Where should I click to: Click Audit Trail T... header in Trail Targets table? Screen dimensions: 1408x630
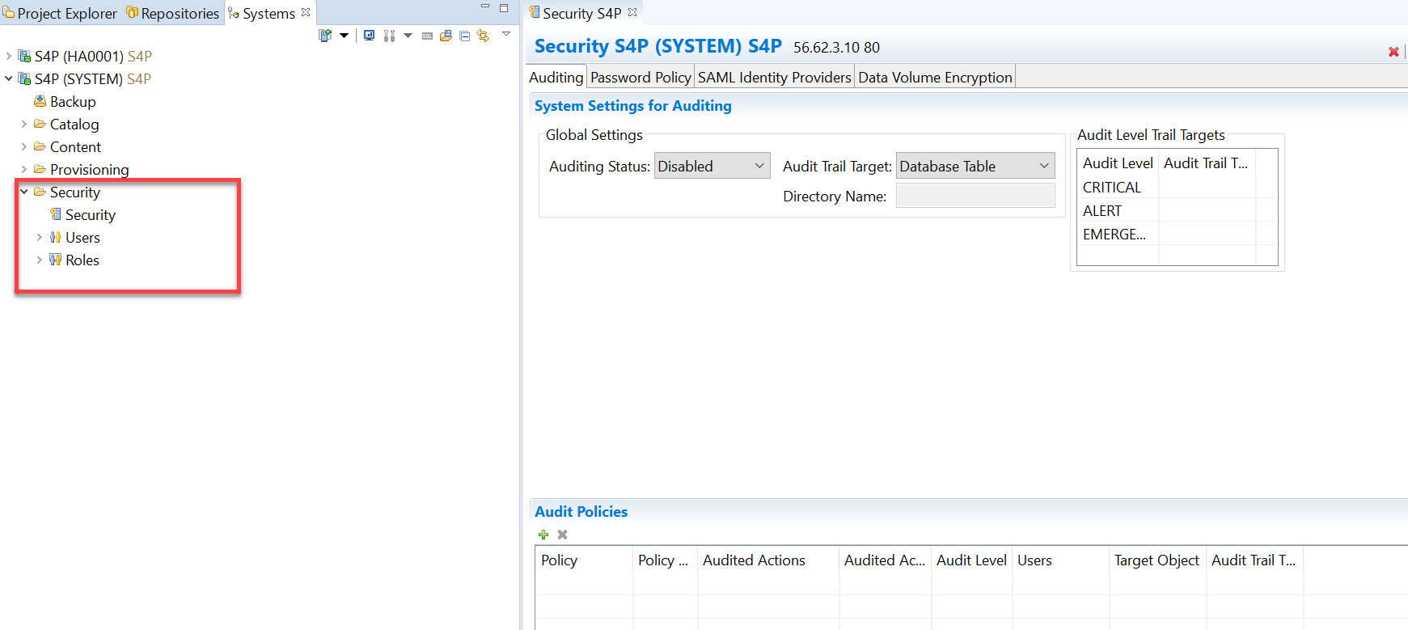click(1206, 163)
